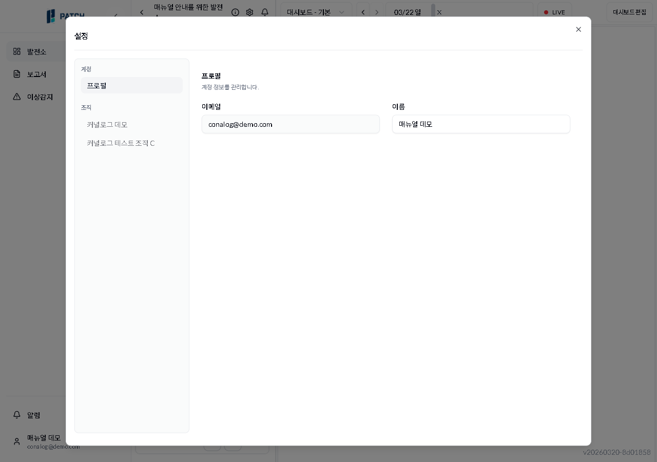Clear the date field with the X

[439, 12]
